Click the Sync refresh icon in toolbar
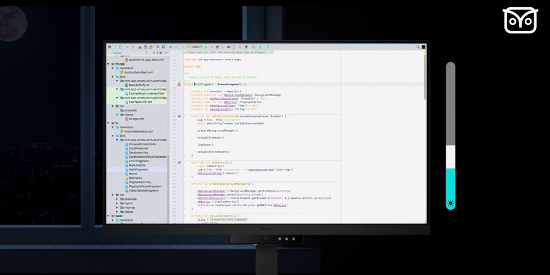The image size is (550, 275). [x=120, y=47]
